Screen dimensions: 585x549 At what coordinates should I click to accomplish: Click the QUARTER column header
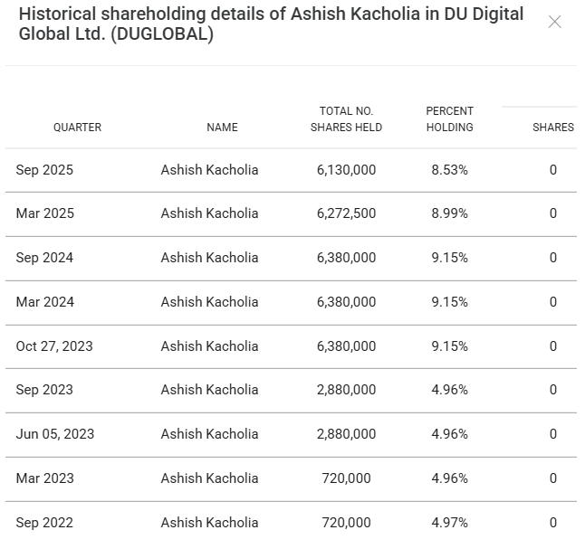(x=77, y=128)
